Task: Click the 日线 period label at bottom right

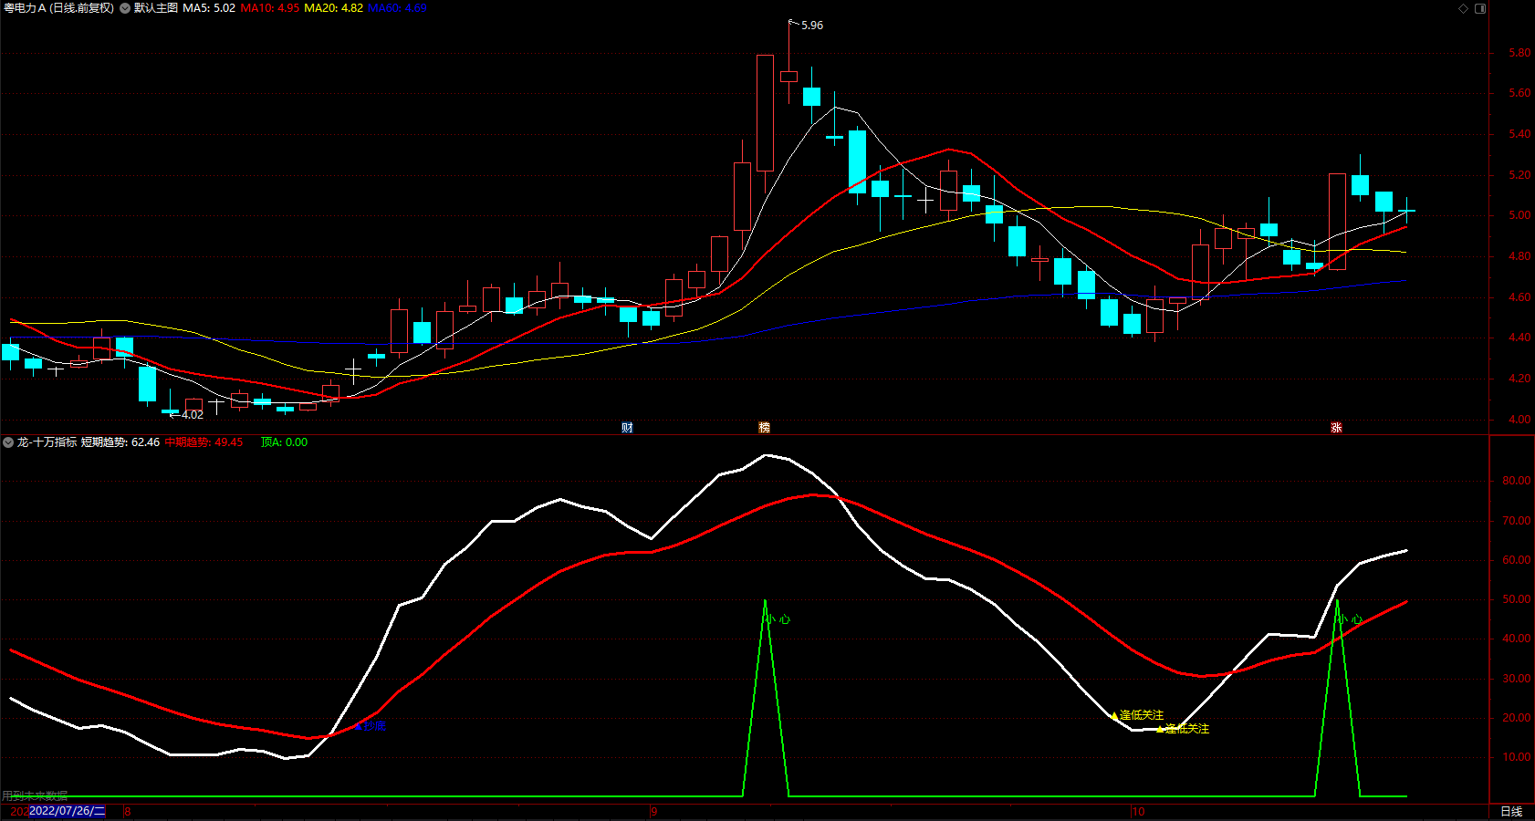Action: [1511, 811]
